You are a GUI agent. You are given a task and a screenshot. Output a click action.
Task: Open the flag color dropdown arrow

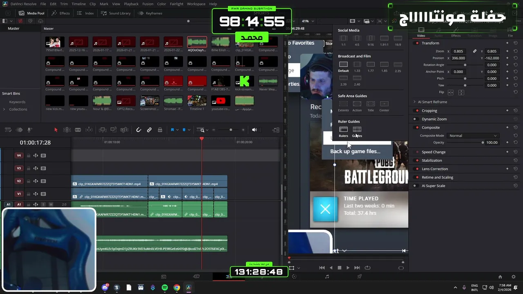tap(177, 130)
